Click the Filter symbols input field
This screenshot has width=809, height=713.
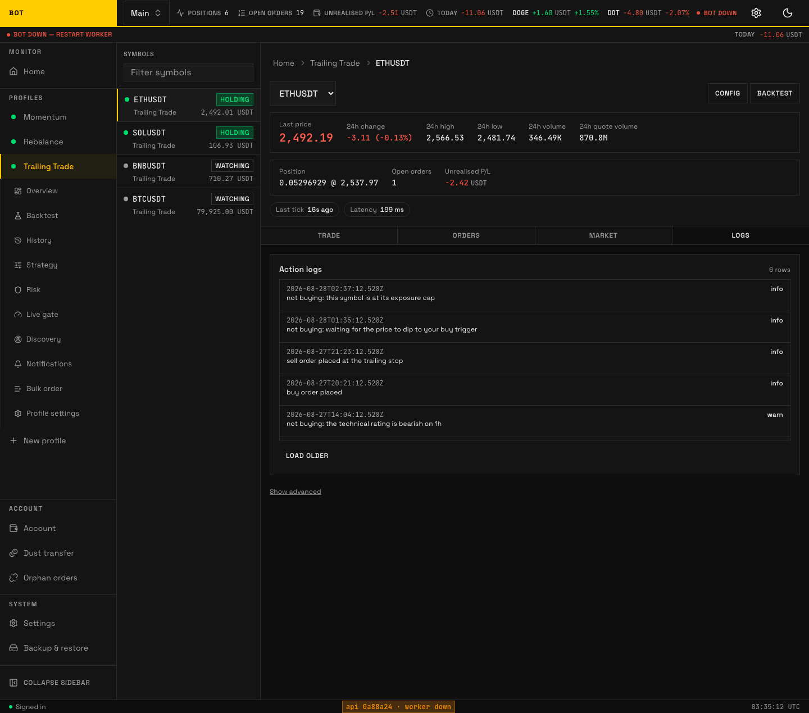point(188,72)
